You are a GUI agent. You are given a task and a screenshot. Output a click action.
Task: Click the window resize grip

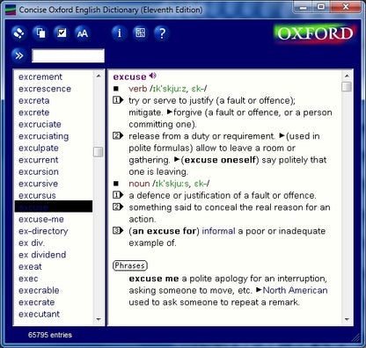[x=355, y=337]
